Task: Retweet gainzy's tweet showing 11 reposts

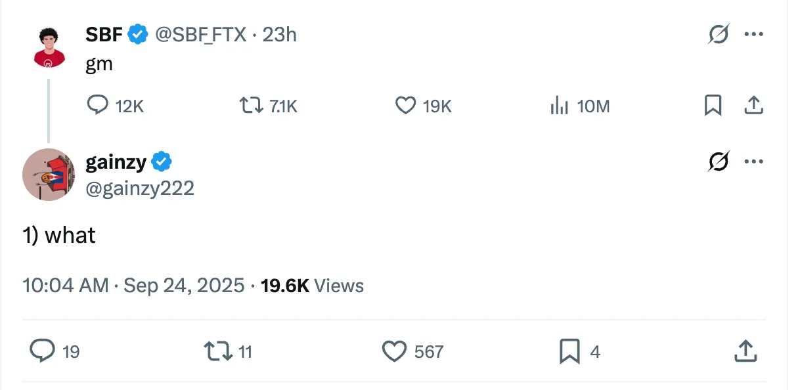Action: click(x=228, y=351)
